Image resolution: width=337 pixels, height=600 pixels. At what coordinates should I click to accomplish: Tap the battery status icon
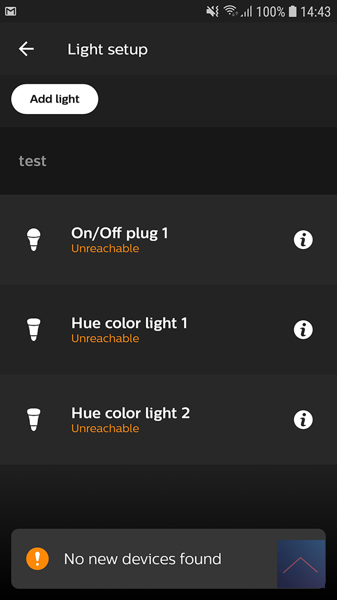click(292, 11)
